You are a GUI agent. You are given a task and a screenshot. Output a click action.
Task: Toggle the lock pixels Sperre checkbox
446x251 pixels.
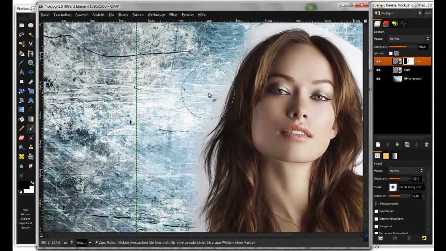pyautogui.click(x=391, y=53)
